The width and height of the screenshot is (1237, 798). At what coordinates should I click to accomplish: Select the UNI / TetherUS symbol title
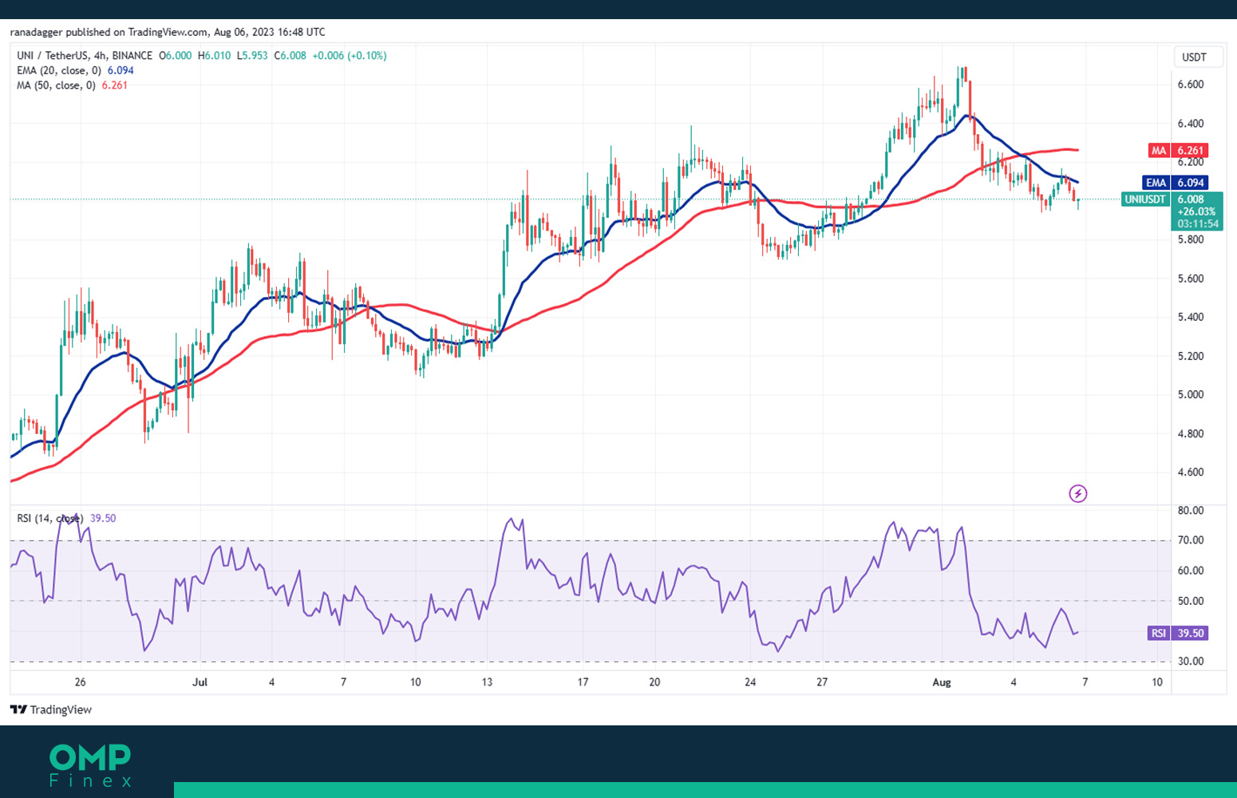(x=53, y=56)
